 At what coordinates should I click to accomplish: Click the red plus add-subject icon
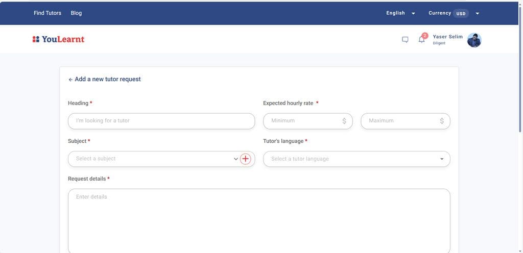click(x=245, y=159)
